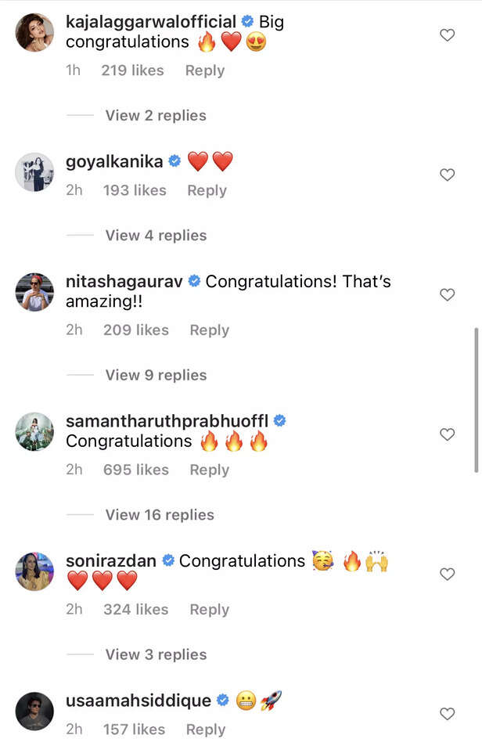The height and width of the screenshot is (753, 482).
Task: View samantharuthprabhuoffl's profile photo
Action: [x=34, y=431]
